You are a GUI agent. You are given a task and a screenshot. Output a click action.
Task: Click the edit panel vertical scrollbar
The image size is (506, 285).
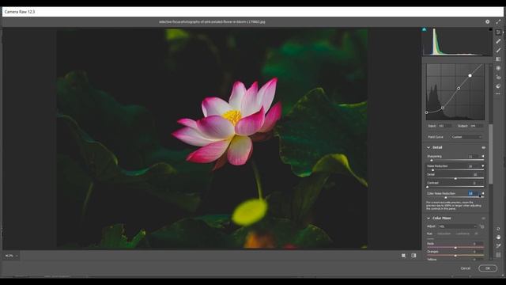[x=491, y=154]
